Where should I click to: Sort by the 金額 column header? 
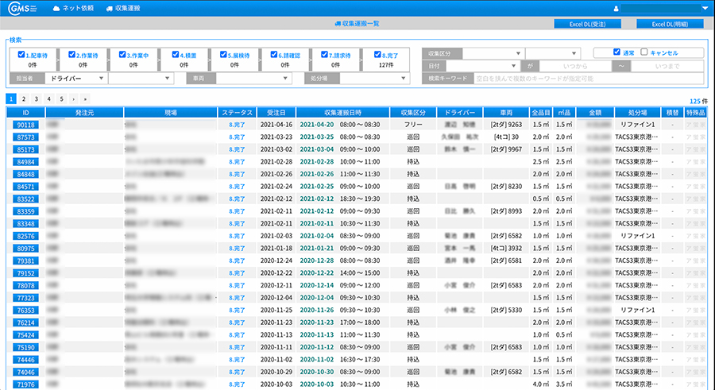pos(595,112)
